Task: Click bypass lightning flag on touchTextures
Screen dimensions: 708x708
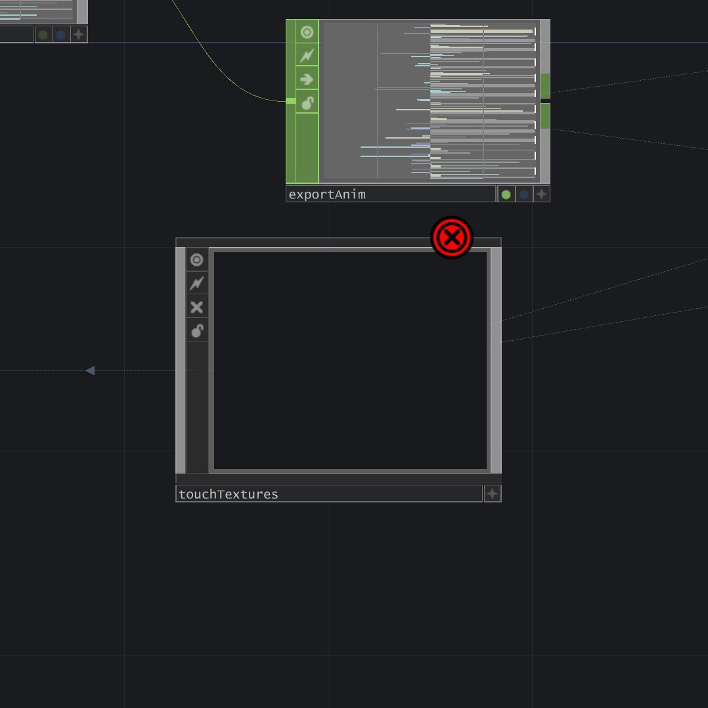Action: (196, 283)
